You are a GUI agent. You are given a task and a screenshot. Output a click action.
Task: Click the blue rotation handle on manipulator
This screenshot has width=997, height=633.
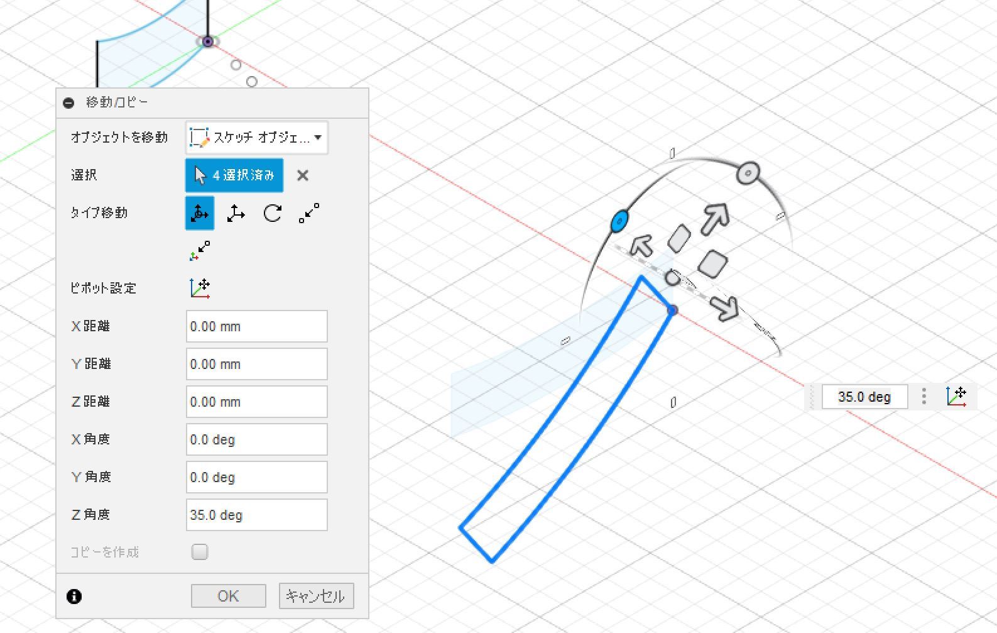tap(619, 221)
